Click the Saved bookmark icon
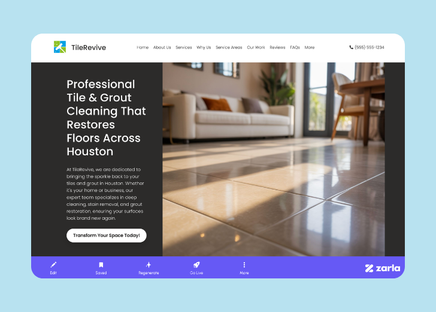 click(x=101, y=265)
